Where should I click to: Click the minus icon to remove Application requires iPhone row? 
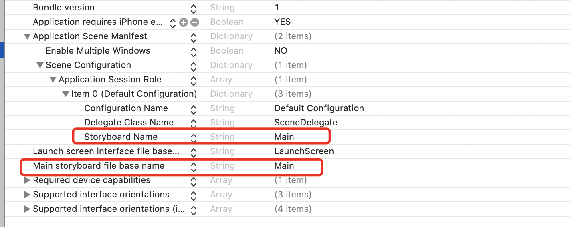tap(195, 22)
